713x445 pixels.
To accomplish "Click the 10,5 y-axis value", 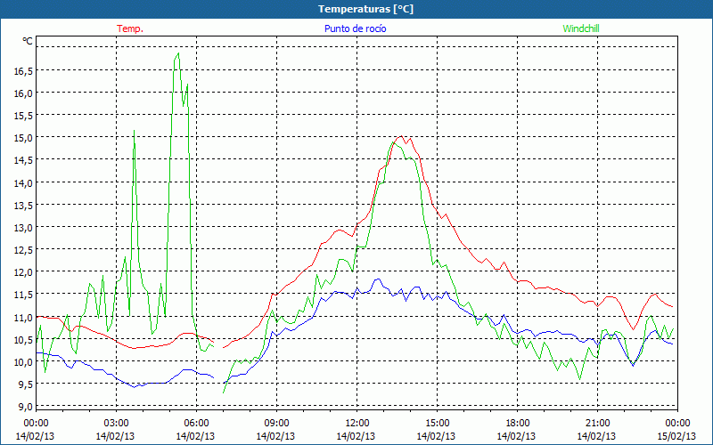I will [x=23, y=339].
